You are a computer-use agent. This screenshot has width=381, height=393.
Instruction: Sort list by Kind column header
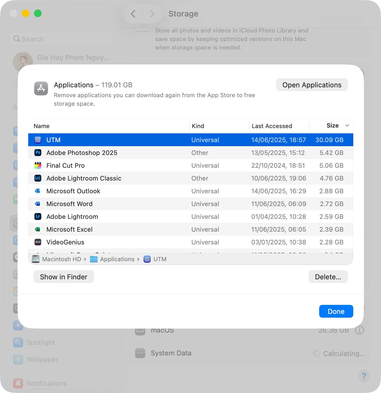198,126
